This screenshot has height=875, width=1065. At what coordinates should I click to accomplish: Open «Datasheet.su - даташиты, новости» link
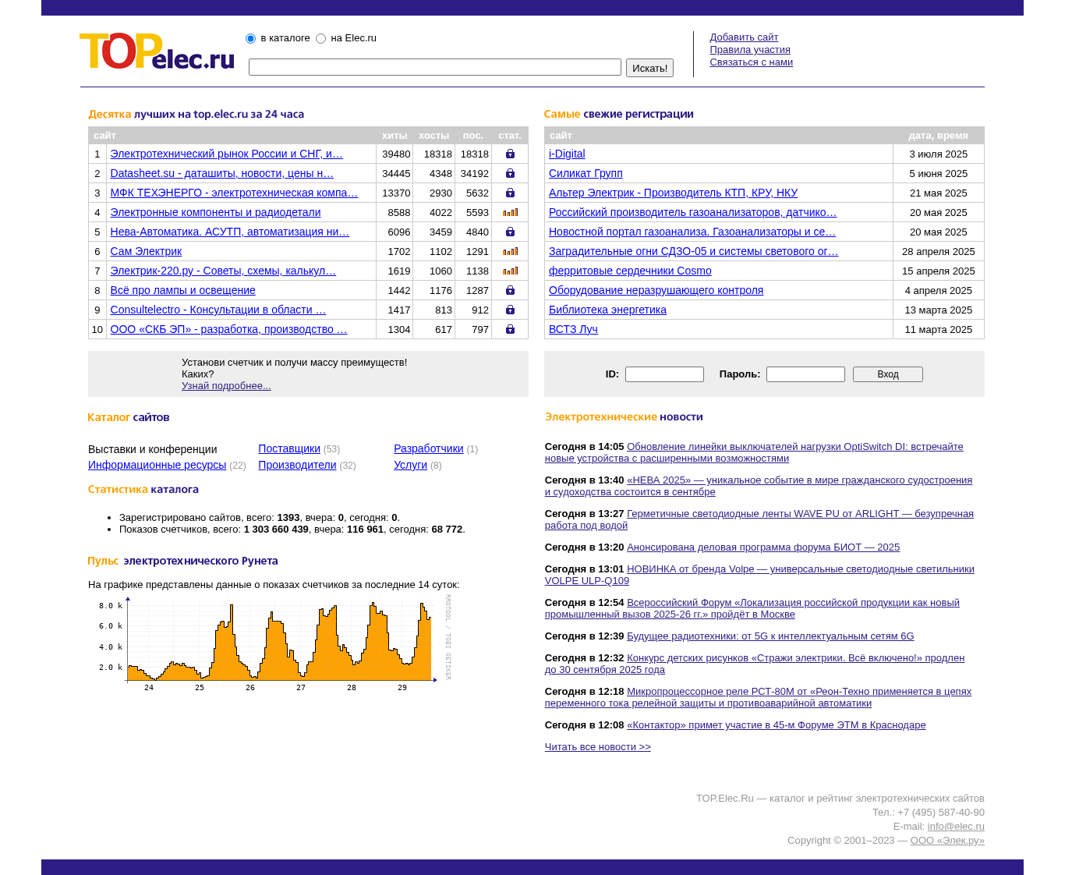click(x=221, y=173)
